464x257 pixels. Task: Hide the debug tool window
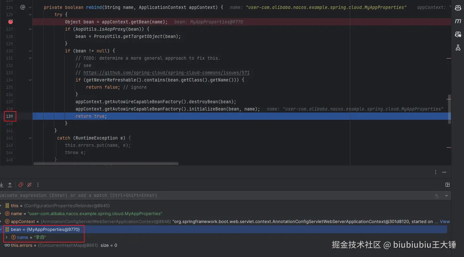coord(444,172)
